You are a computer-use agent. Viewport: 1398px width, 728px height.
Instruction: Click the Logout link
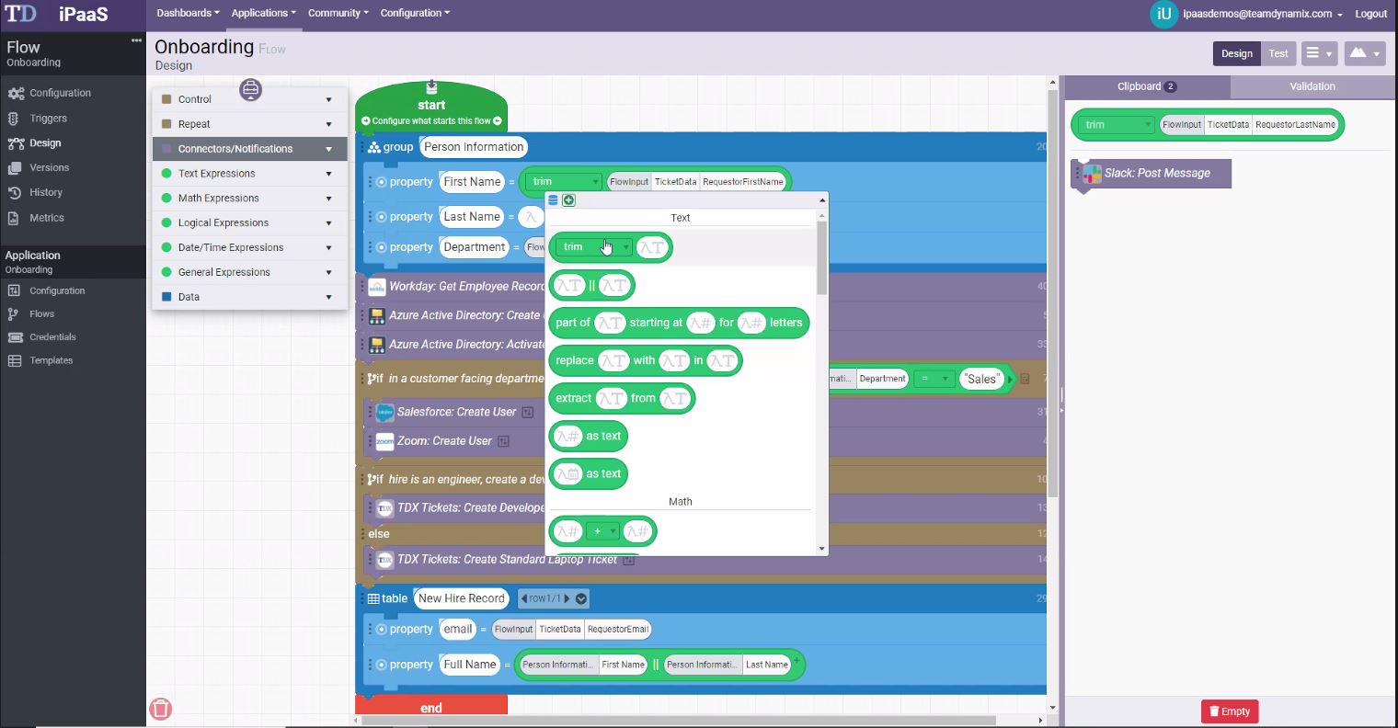click(1370, 14)
